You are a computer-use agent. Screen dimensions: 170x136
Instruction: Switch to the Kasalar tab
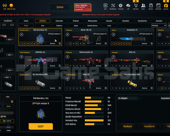point(109,21)
